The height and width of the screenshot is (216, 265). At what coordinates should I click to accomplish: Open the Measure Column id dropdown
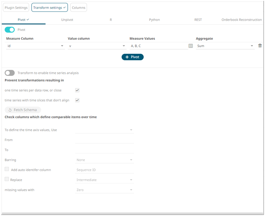click(x=35, y=46)
